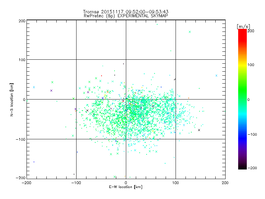Image resolution: width=265 pixels, height=199 pixels.
Task: Click the y-axis tick label "100"
Action: click(x=22, y=60)
